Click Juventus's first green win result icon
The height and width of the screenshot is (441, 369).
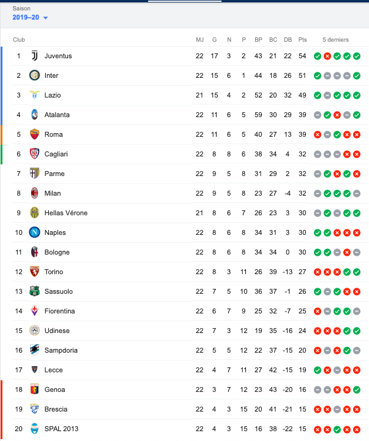point(318,56)
